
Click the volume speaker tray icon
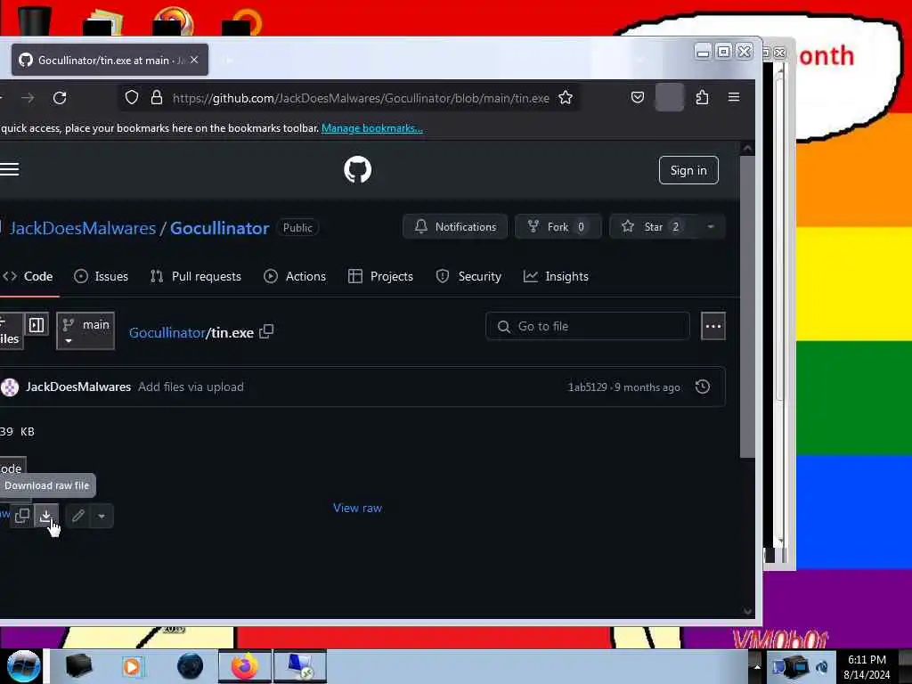[x=822, y=667]
